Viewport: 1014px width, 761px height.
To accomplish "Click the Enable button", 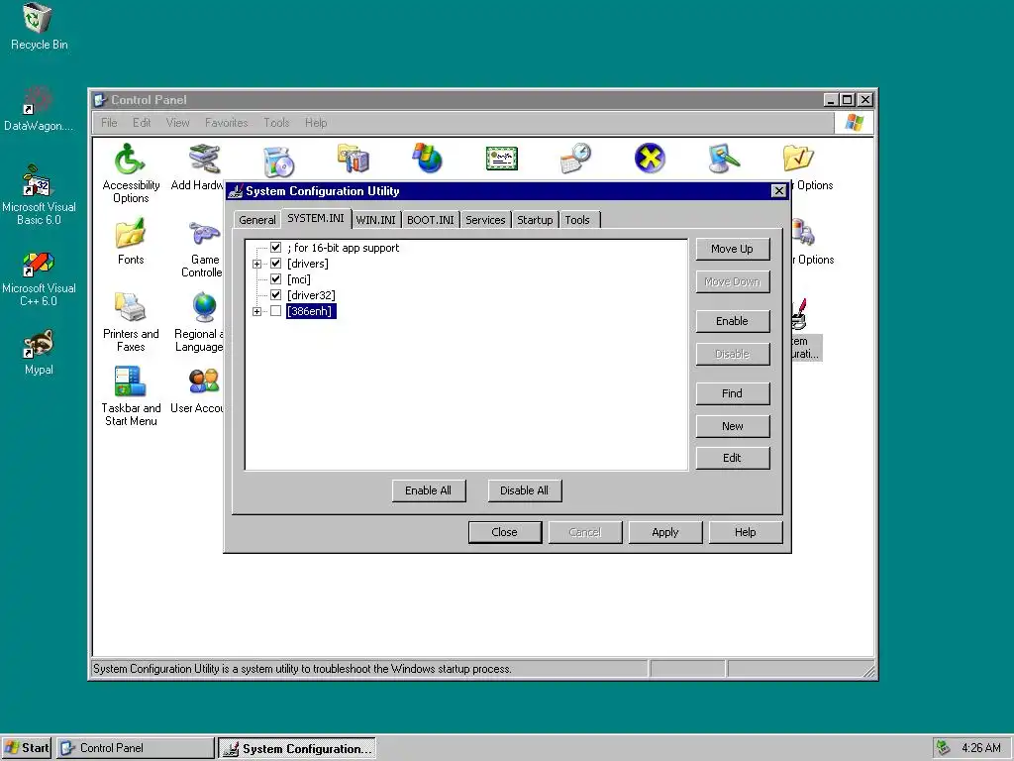I will (732, 321).
